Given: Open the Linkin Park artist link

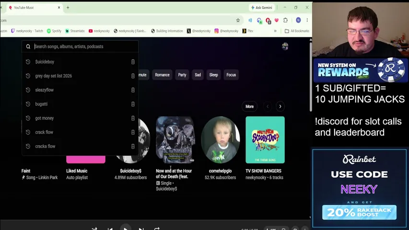Looking at the screenshot, I should pos(48,178).
